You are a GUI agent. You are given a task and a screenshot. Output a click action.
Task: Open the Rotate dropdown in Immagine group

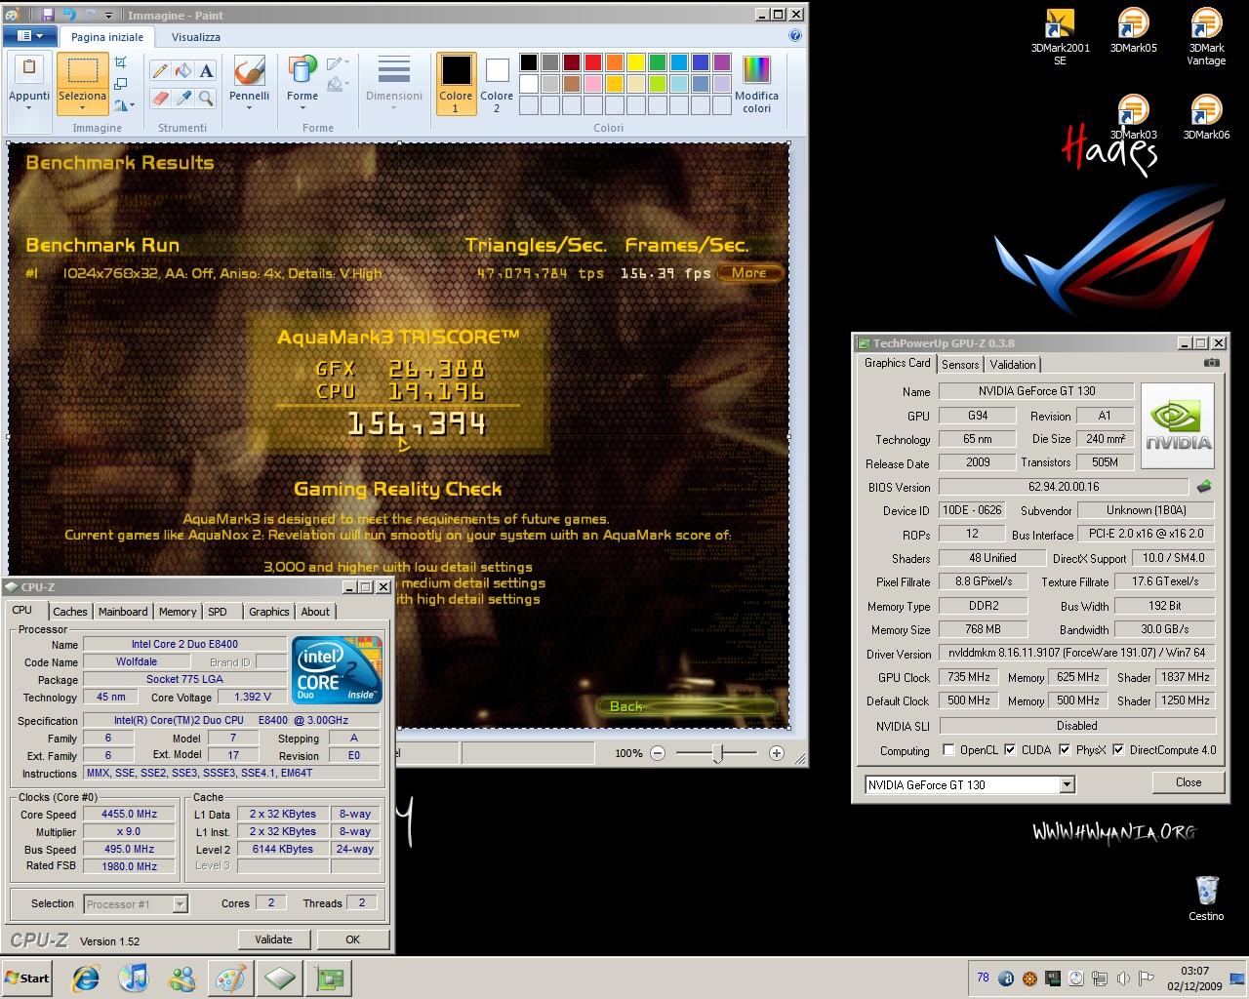(x=122, y=105)
